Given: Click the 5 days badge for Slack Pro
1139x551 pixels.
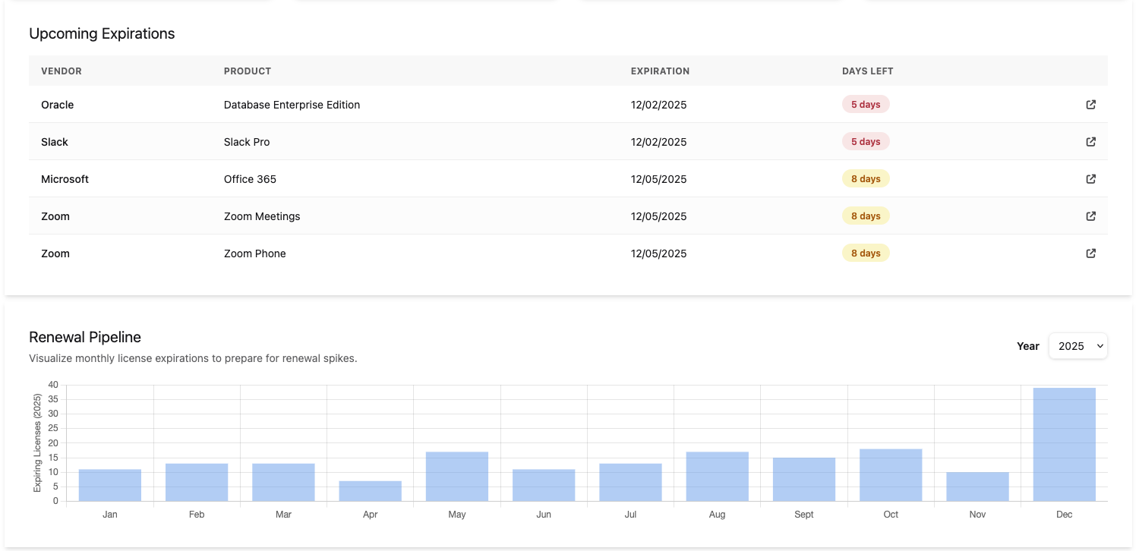Looking at the screenshot, I should 866,141.
